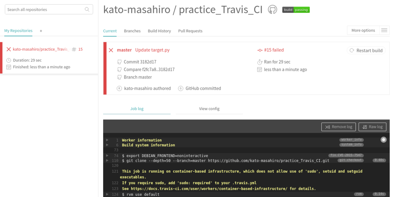
Task: Click the follow-log circle toggle in log
Action: coord(384,140)
